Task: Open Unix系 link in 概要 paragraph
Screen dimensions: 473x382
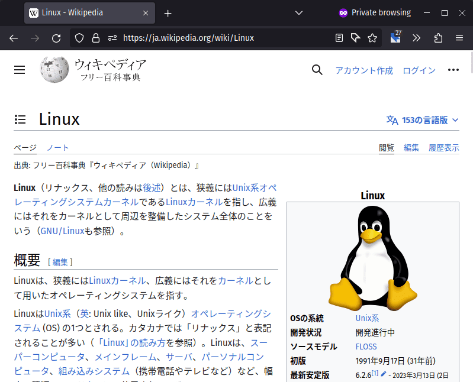Action: [x=57, y=313]
